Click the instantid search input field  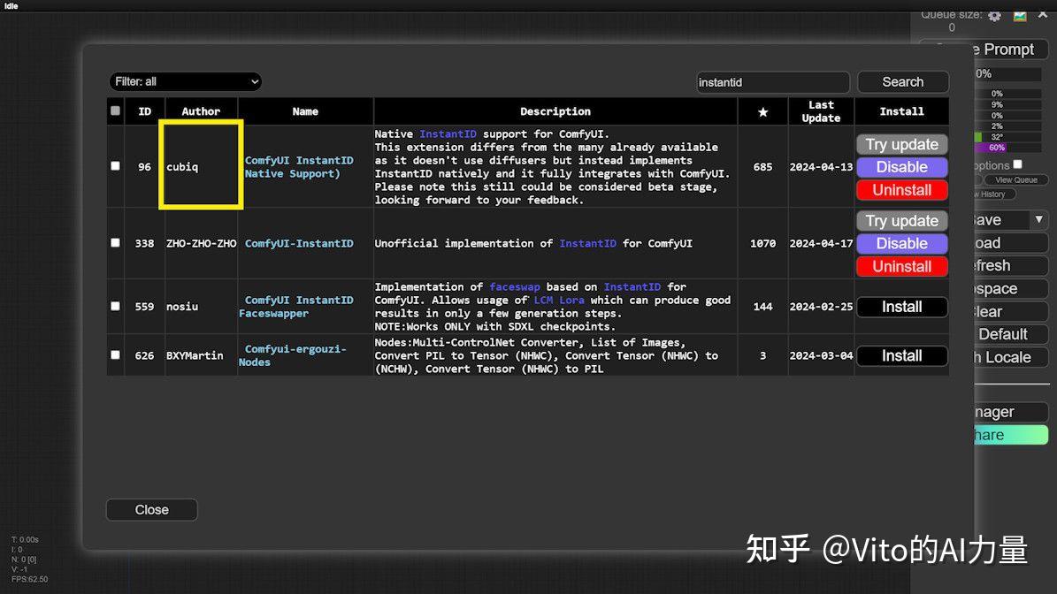(x=772, y=81)
